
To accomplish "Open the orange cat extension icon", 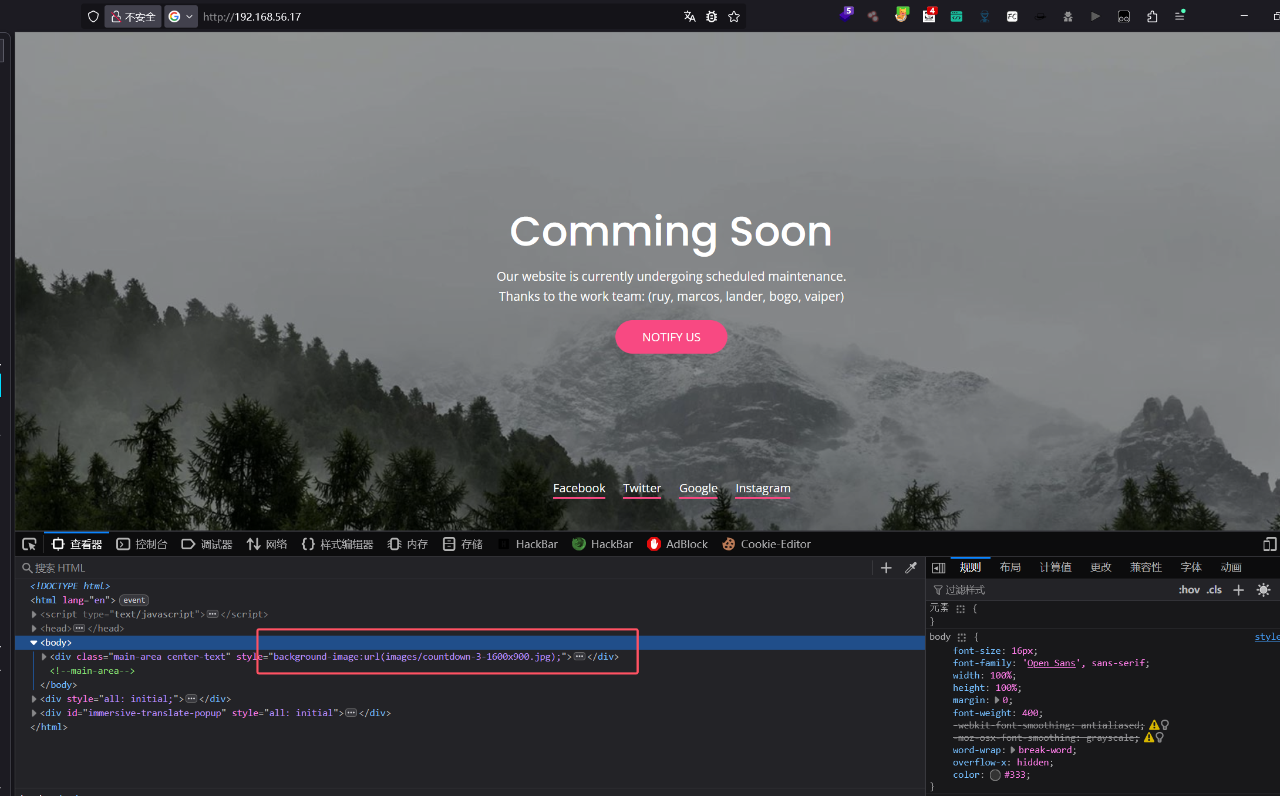I will [901, 15].
